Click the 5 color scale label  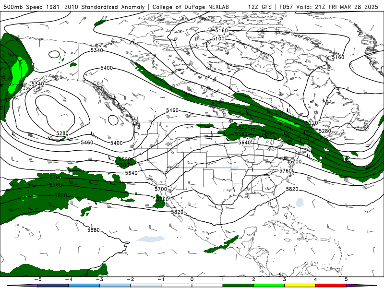(x=346, y=279)
